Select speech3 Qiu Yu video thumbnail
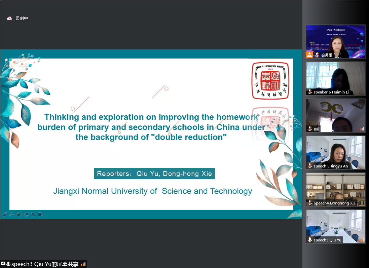 pyautogui.click(x=336, y=227)
